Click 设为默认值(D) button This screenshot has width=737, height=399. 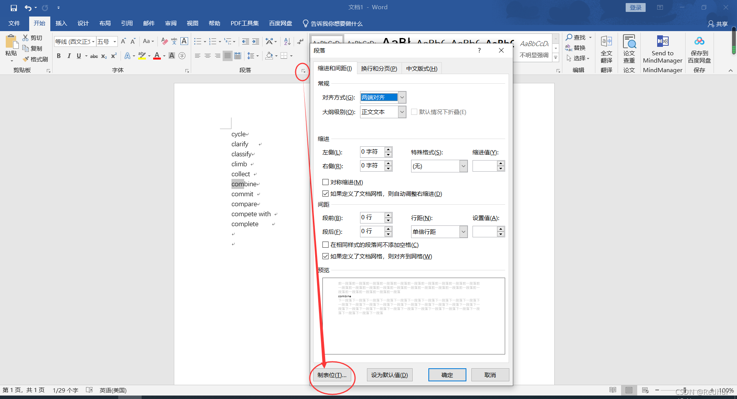pyautogui.click(x=390, y=375)
